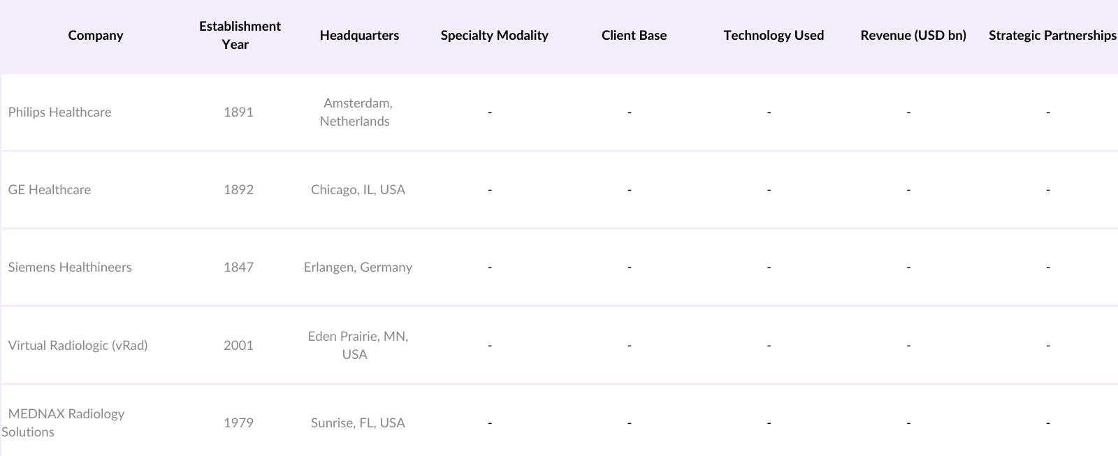Select the 1847 establishment year cell
Viewport: 1118px width, 456px height.
coord(238,267)
